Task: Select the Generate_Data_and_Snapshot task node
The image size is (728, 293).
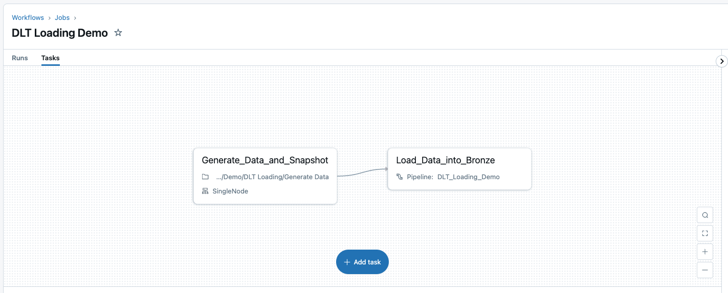Action: [265, 160]
